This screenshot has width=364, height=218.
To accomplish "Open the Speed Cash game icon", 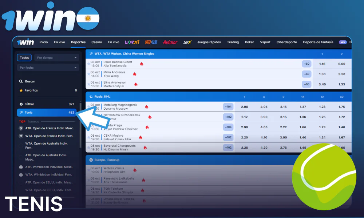I will click(x=151, y=42).
